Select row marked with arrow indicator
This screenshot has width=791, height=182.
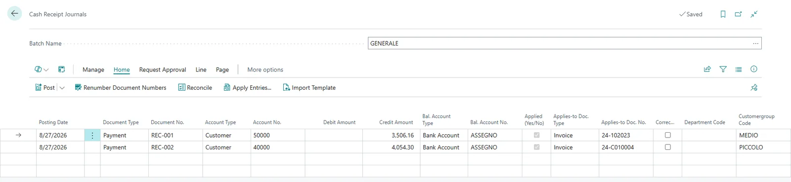(x=18, y=135)
